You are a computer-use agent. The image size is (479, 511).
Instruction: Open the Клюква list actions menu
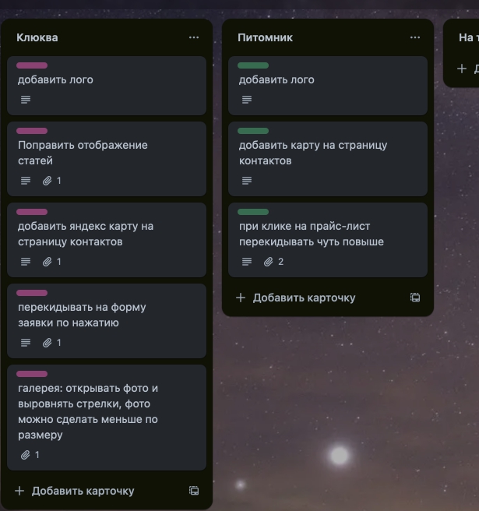click(x=194, y=37)
